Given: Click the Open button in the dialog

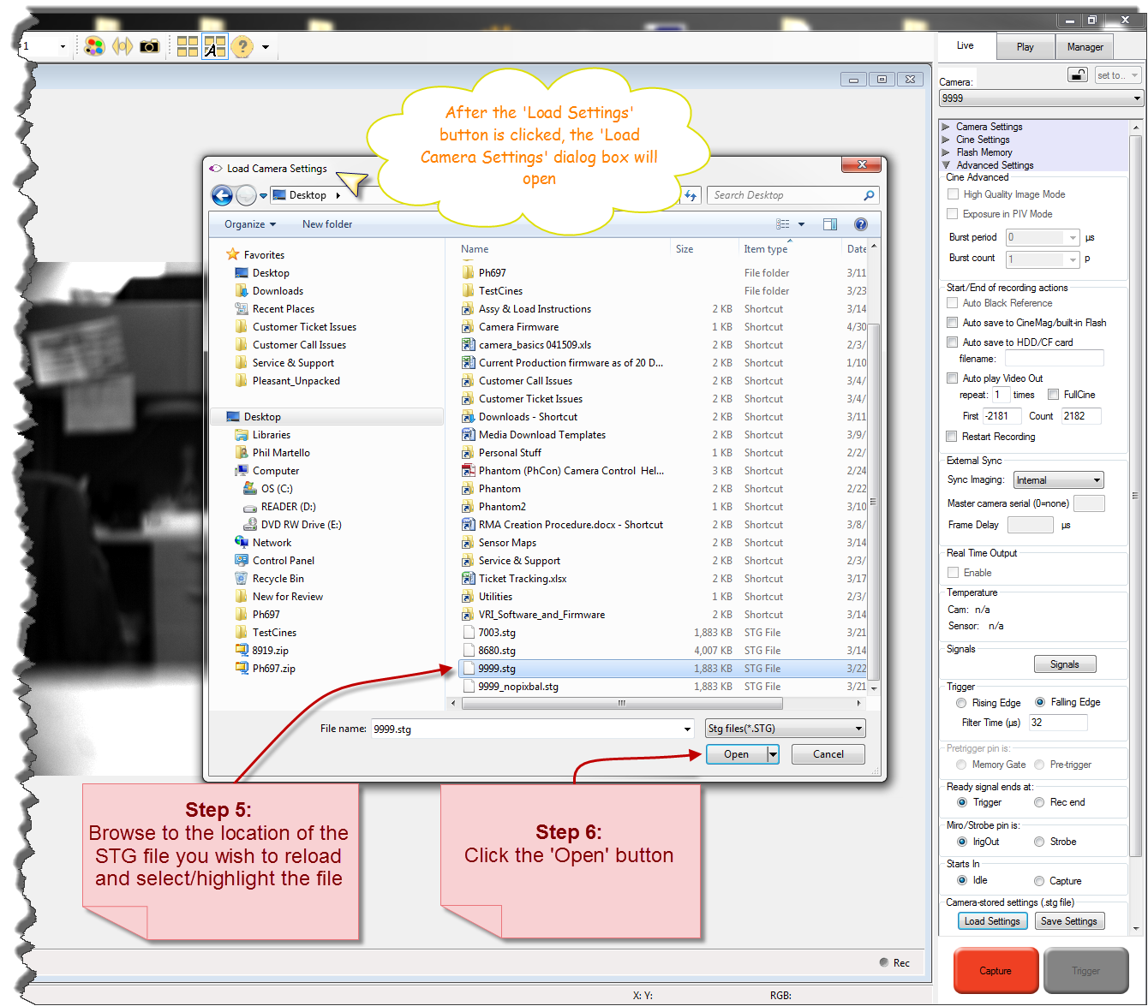Looking at the screenshot, I should 735,754.
